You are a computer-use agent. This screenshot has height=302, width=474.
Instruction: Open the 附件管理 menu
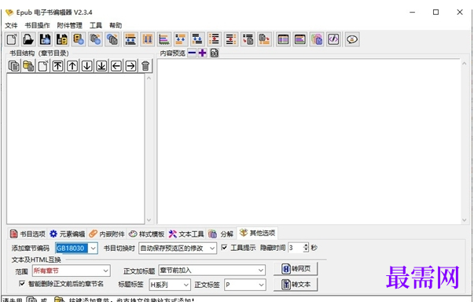[x=69, y=25]
